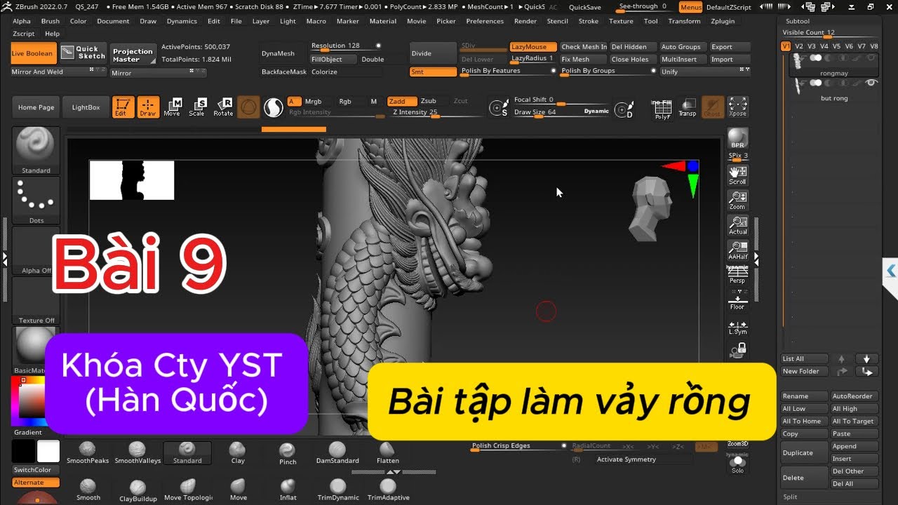The image size is (898, 505).
Task: Click the Sculptris Pro mode icon
Action: (x=273, y=107)
